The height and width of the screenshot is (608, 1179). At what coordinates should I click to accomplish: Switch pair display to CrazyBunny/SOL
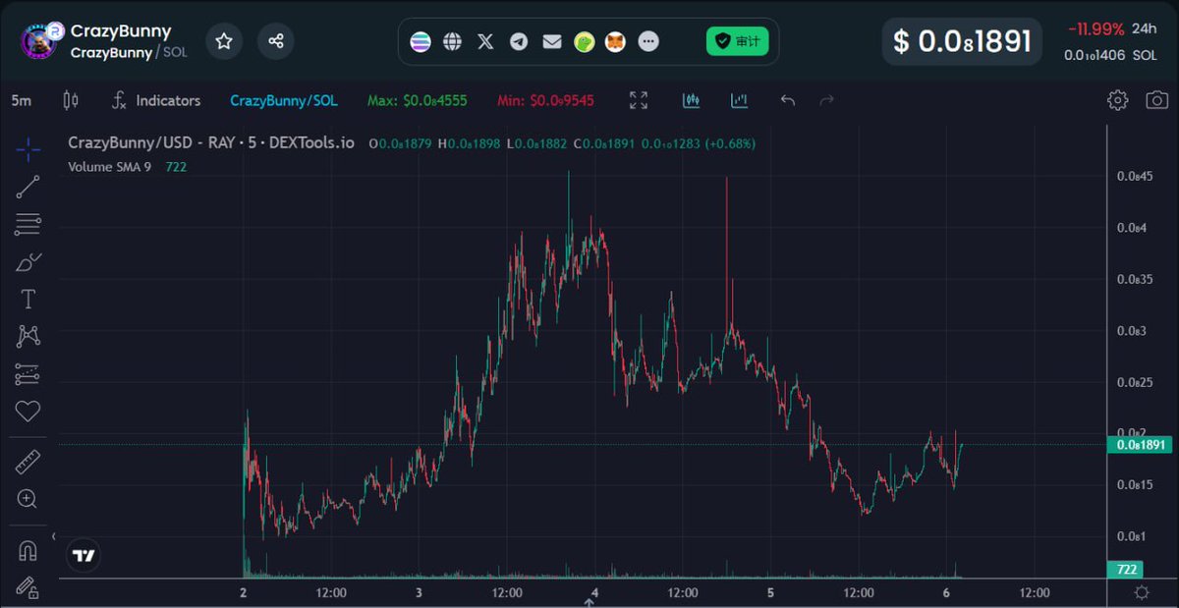(284, 100)
